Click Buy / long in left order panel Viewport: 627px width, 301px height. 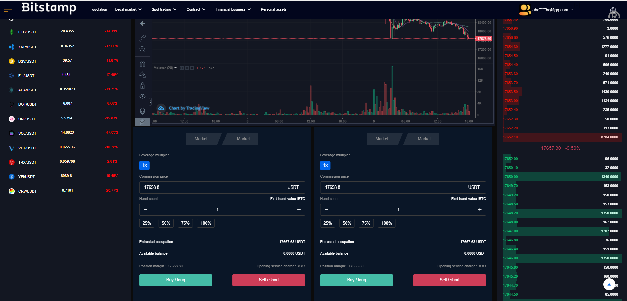[x=176, y=280]
